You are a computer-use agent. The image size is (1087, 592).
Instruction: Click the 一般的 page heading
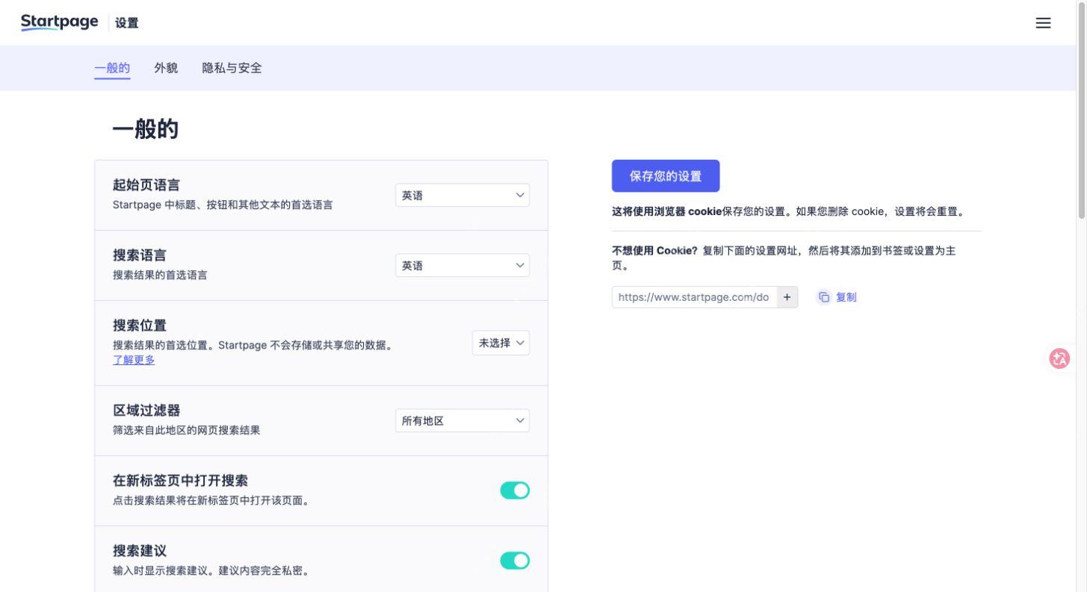146,130
